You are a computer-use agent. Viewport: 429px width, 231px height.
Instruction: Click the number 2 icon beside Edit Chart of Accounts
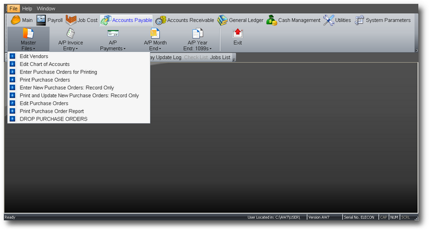tap(13, 64)
